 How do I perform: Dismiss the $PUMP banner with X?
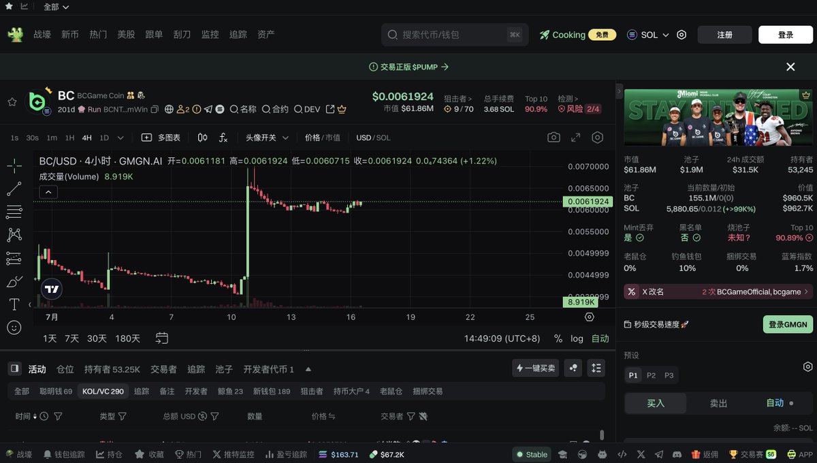[x=790, y=67]
